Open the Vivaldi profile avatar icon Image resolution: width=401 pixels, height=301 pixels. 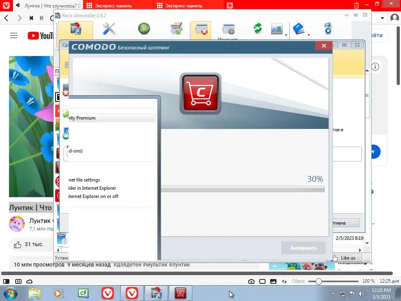pos(394,18)
